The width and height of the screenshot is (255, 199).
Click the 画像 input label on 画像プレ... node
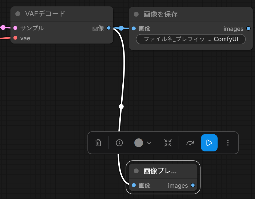(x=145, y=185)
